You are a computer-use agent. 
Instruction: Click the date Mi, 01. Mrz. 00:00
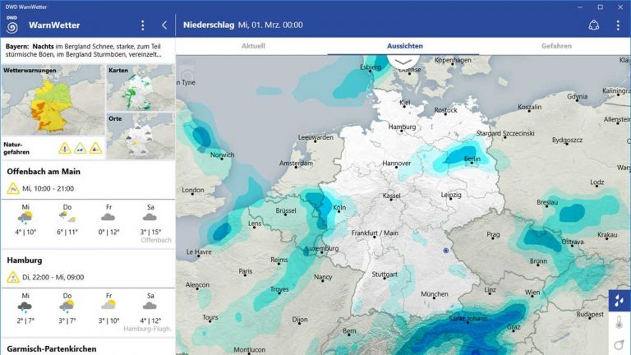pyautogui.click(x=270, y=25)
